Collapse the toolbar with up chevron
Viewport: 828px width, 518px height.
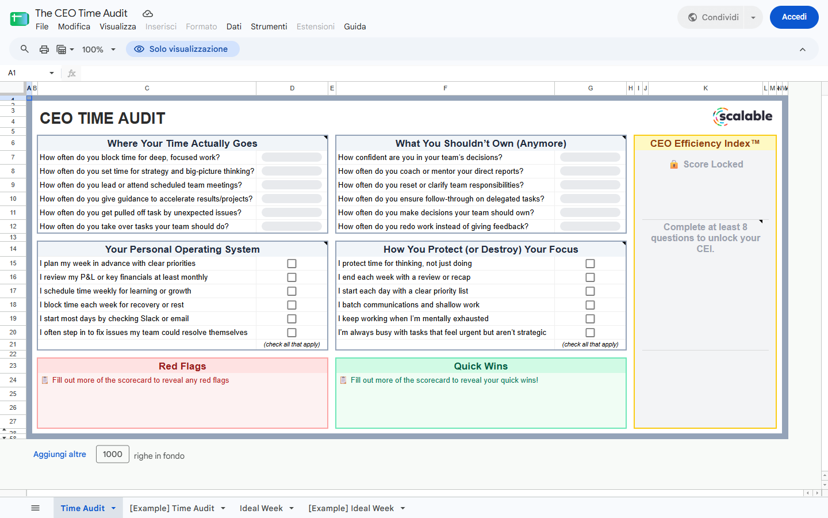[803, 49]
